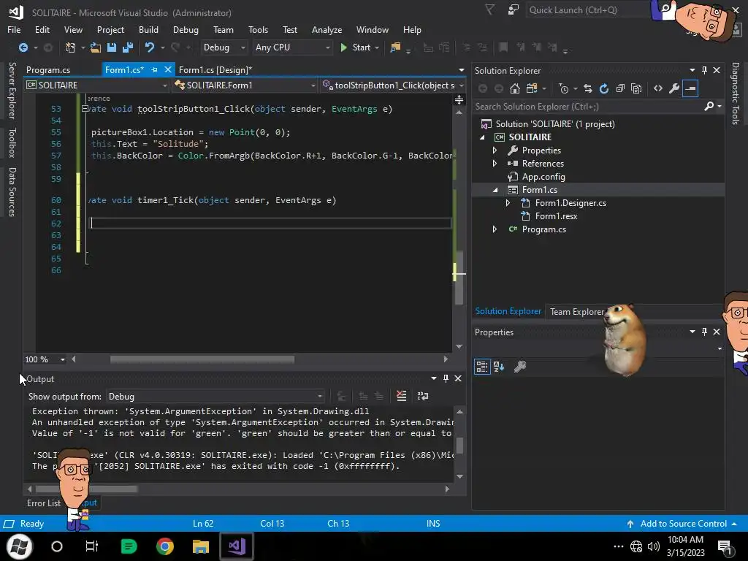Expand the Properties node in Solution Explorer

click(495, 150)
